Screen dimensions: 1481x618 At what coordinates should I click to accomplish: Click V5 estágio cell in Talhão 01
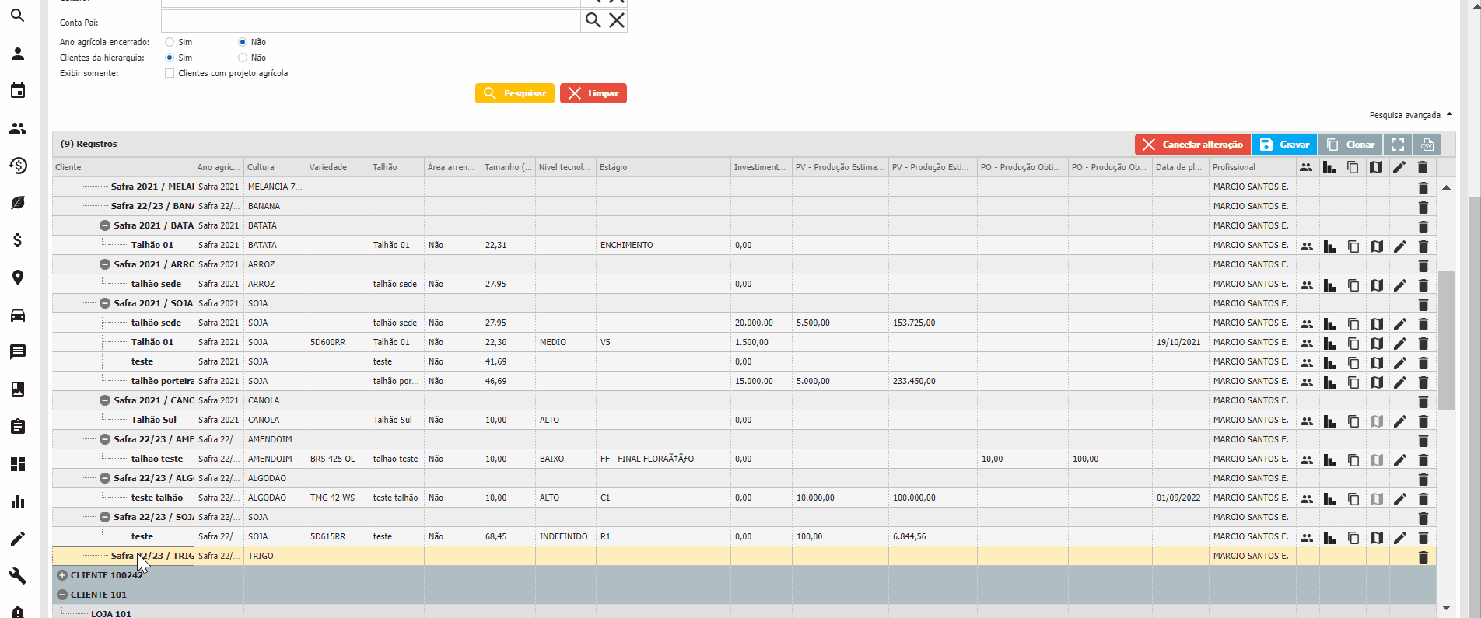tap(663, 342)
